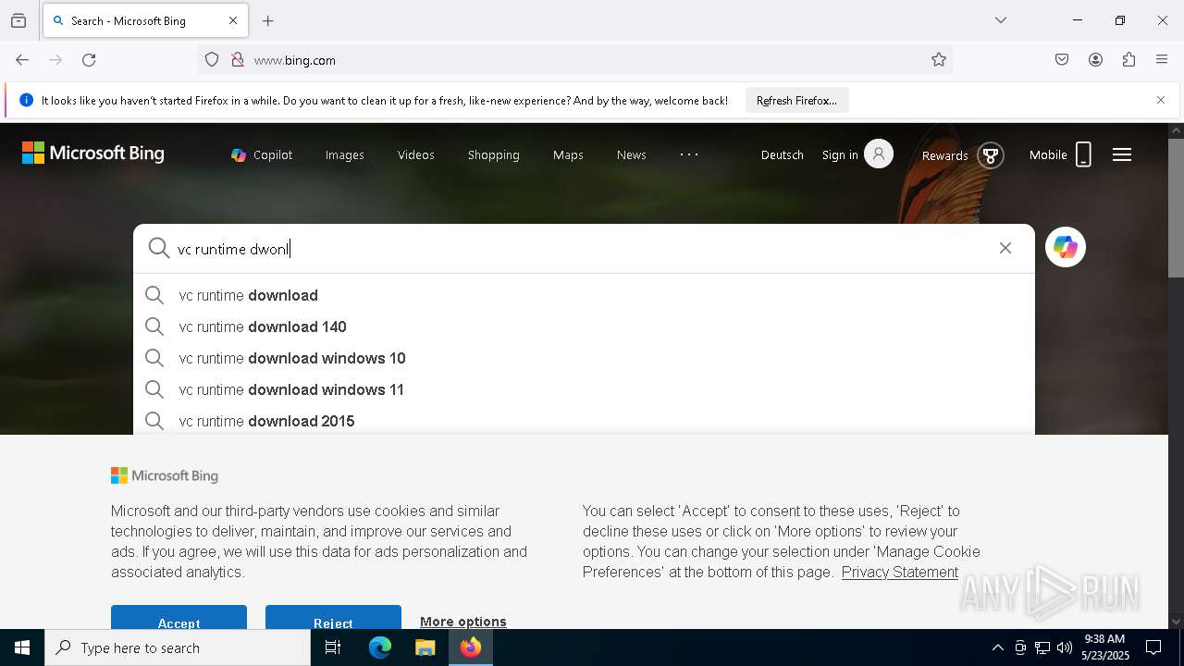Open Task View on taskbar
The height and width of the screenshot is (666, 1184).
pos(333,647)
